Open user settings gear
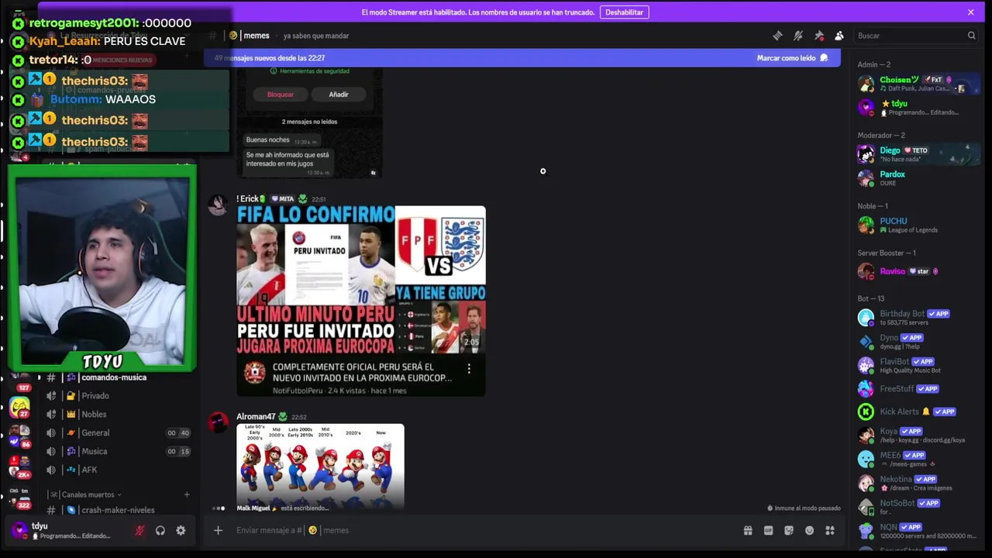Image resolution: width=992 pixels, height=558 pixels. (x=181, y=531)
